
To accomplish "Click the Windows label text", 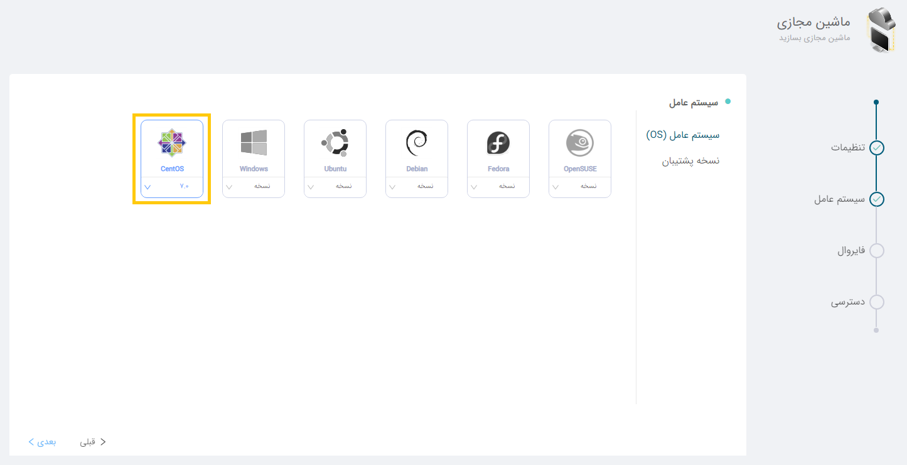I will coord(254,169).
